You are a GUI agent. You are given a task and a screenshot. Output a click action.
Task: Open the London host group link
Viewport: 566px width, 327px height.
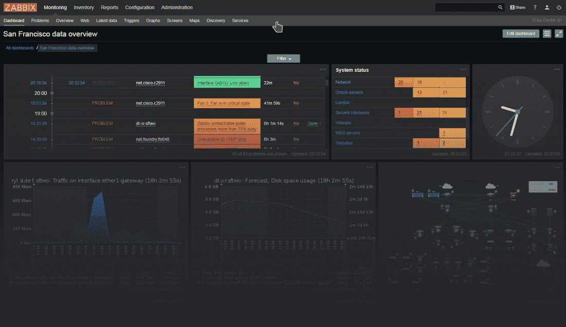(x=342, y=102)
